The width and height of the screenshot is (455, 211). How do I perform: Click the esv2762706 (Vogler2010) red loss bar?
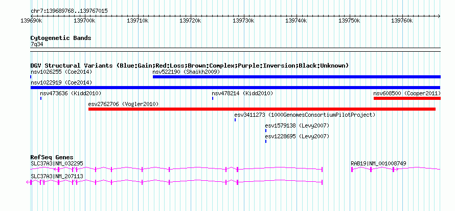click(262, 109)
